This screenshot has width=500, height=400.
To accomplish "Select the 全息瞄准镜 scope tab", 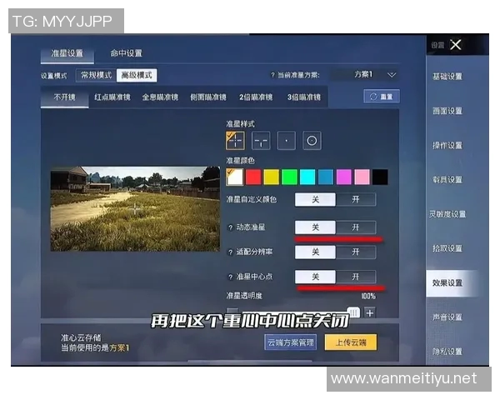I will point(160,97).
